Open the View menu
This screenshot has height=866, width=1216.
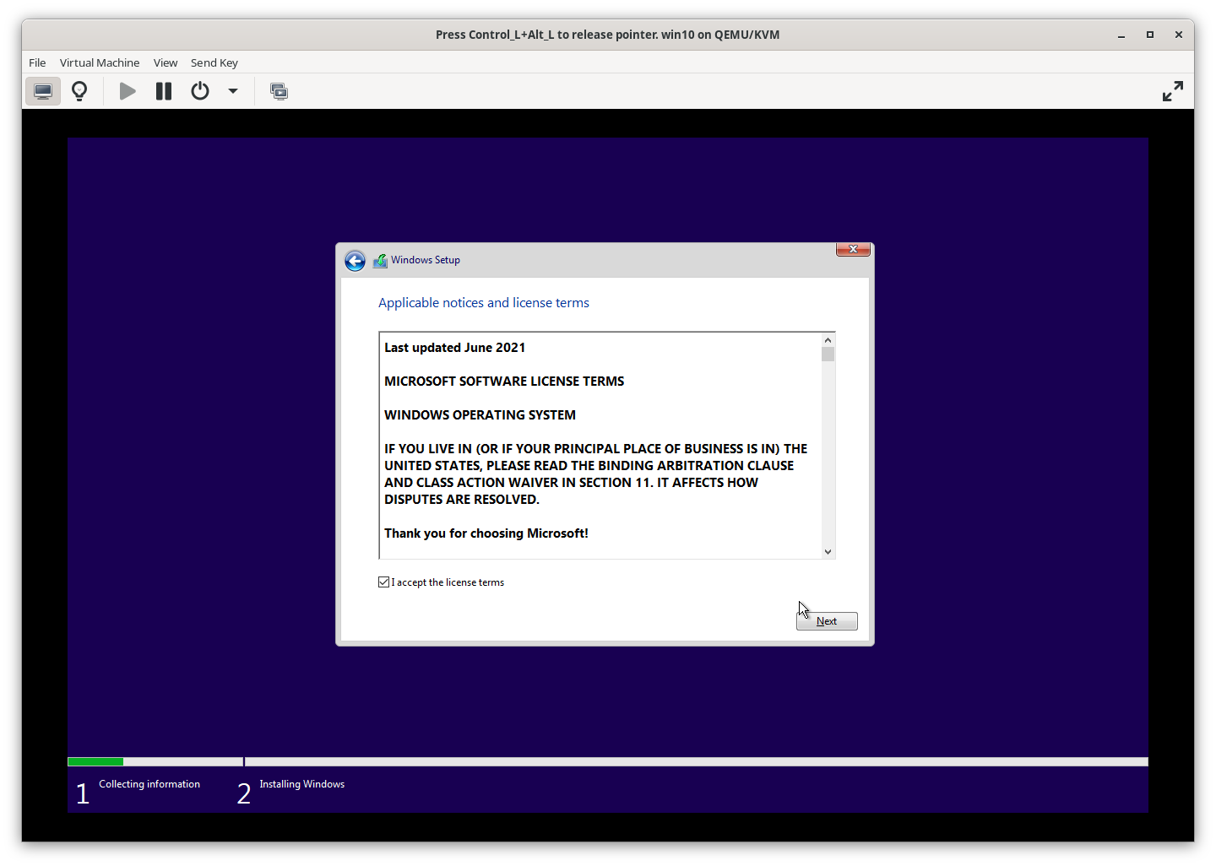click(166, 62)
